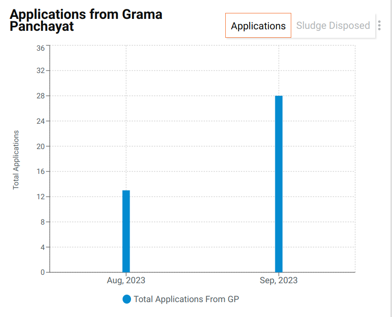The image size is (392, 317).
Task: Click the chart title Applications from Grama Panchayat
Action: click(86, 20)
